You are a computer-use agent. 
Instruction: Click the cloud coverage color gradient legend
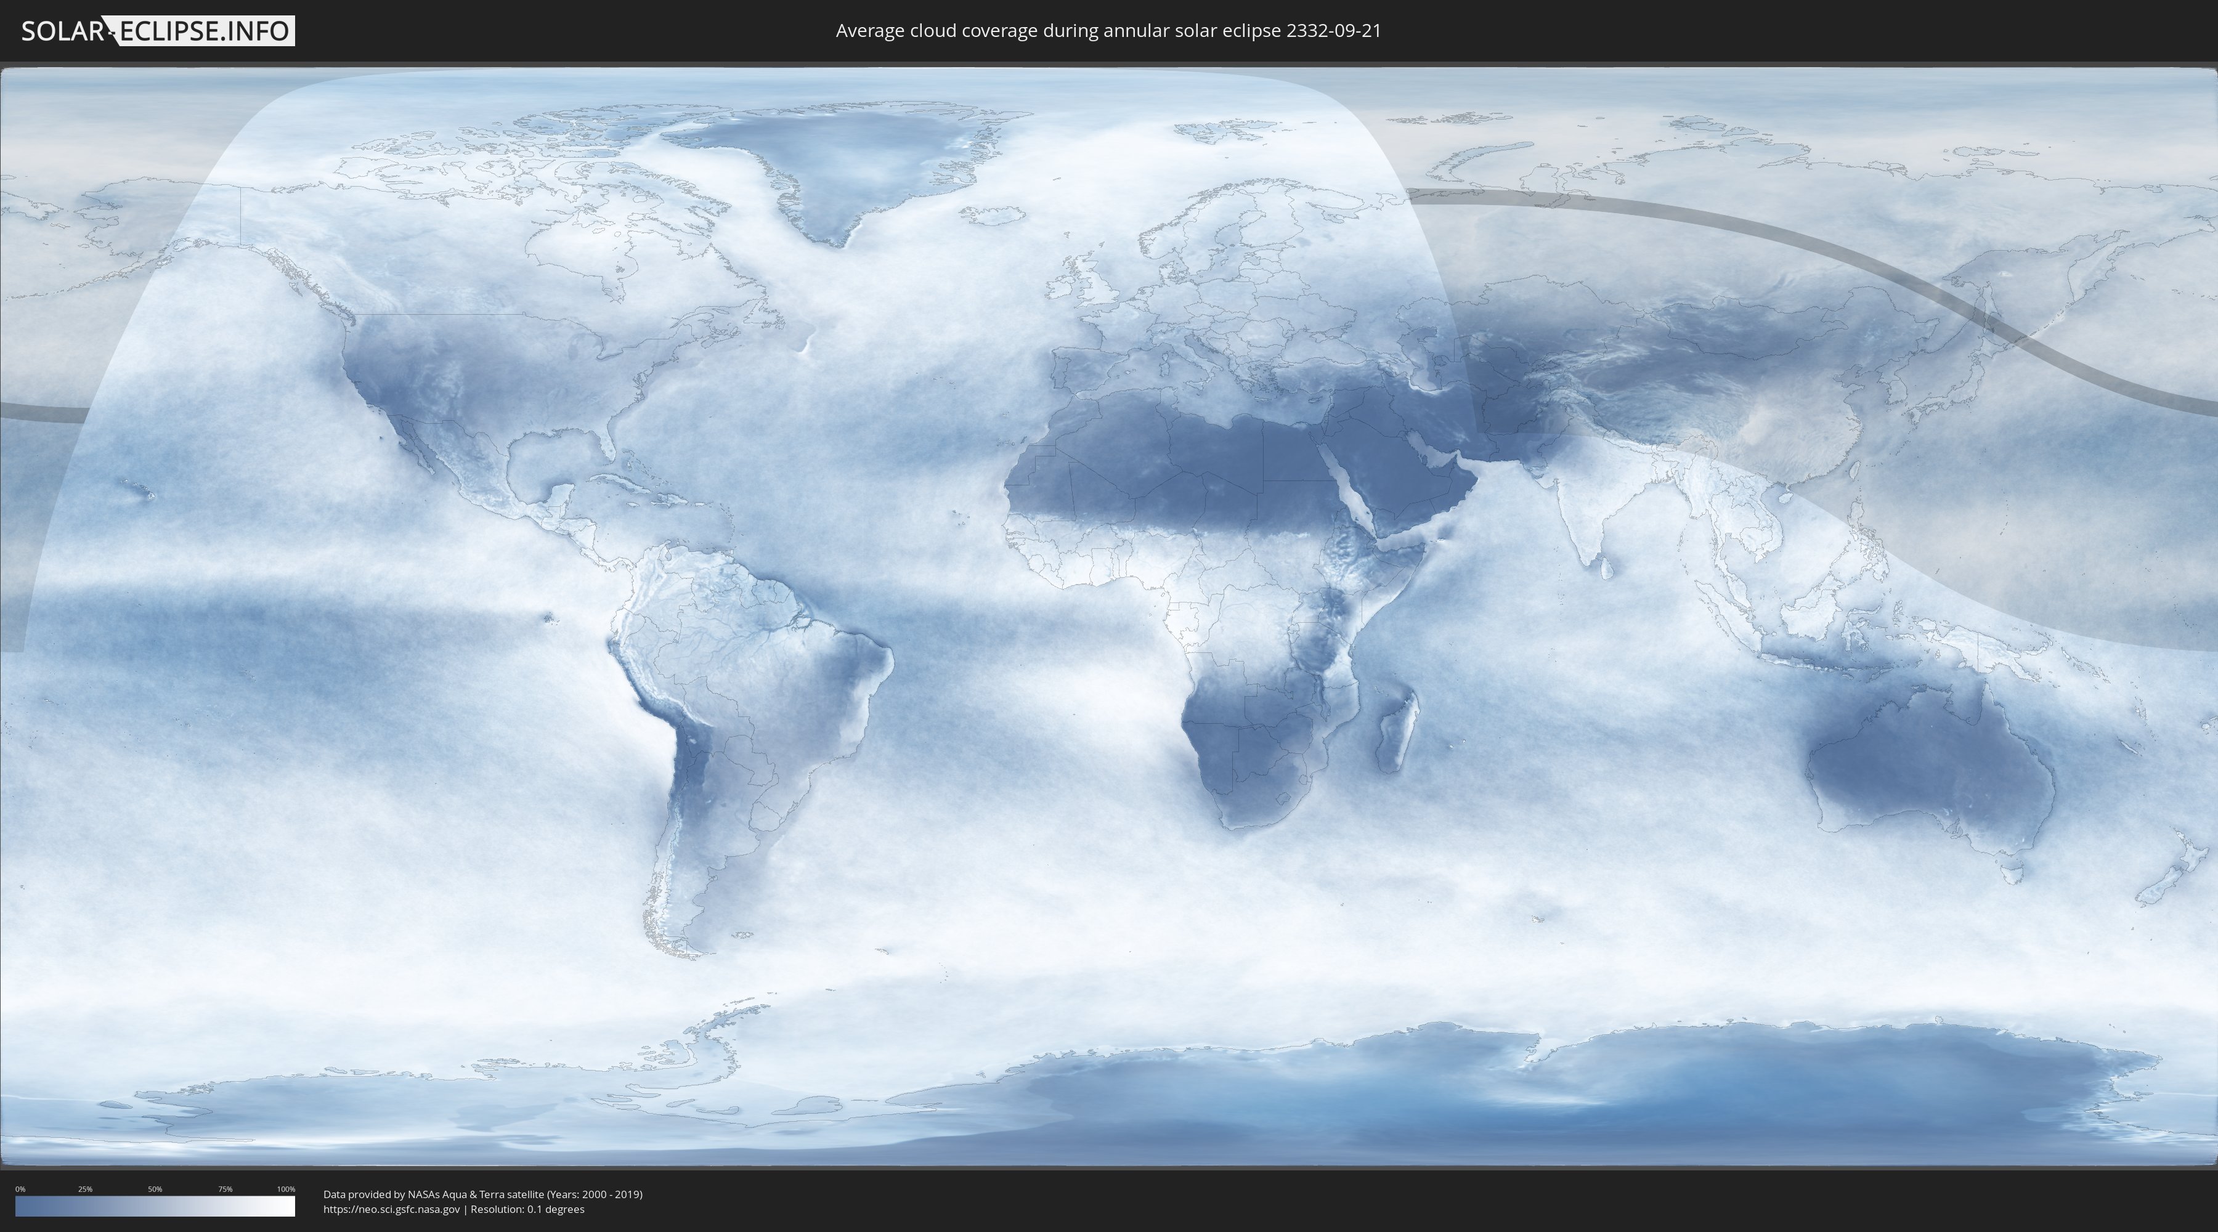tap(155, 1206)
